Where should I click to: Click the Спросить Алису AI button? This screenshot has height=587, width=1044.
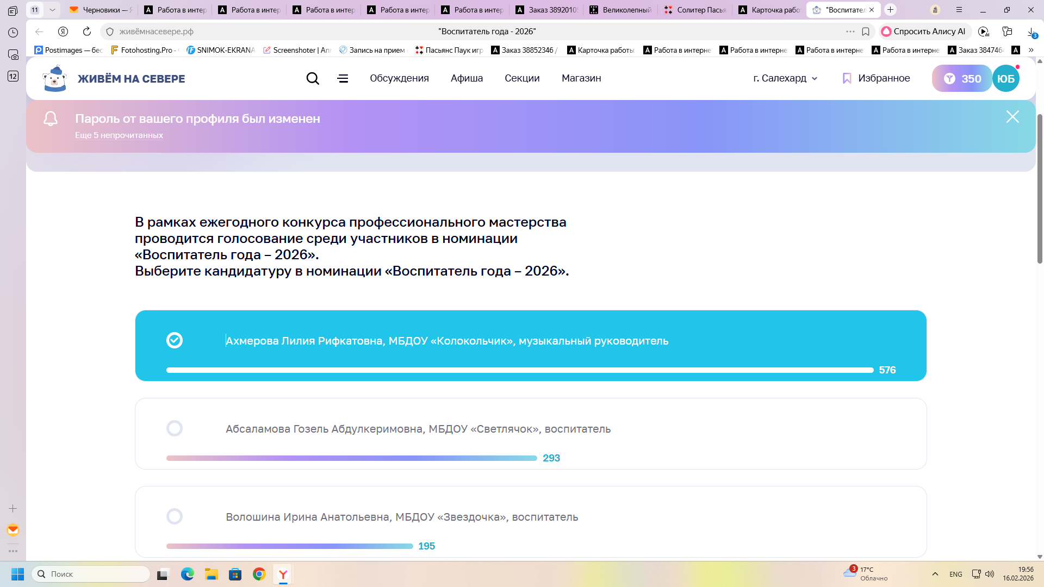tap(924, 32)
